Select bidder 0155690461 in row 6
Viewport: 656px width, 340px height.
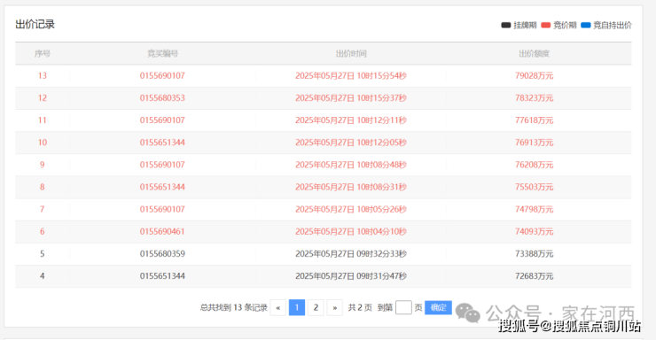click(x=162, y=231)
